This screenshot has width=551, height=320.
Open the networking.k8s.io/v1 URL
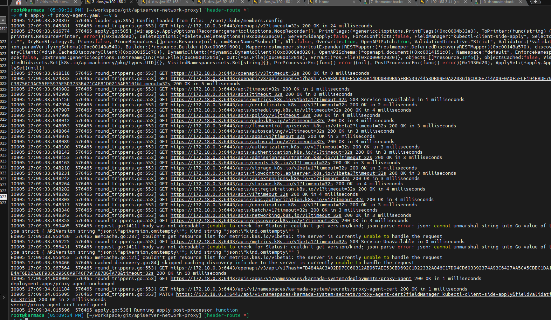256,215
